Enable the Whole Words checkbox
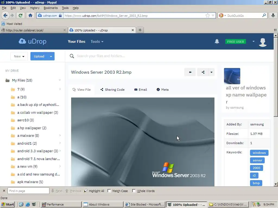This screenshot has width=278, height=208. (134, 191)
